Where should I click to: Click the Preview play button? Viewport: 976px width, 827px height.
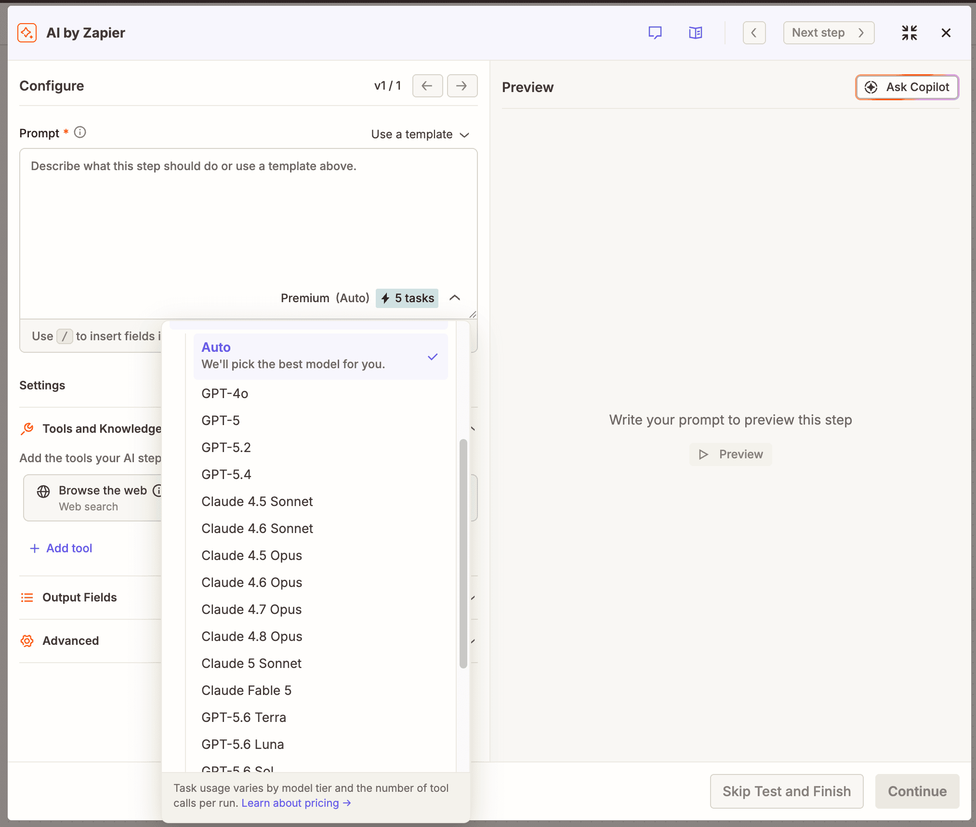tap(731, 454)
